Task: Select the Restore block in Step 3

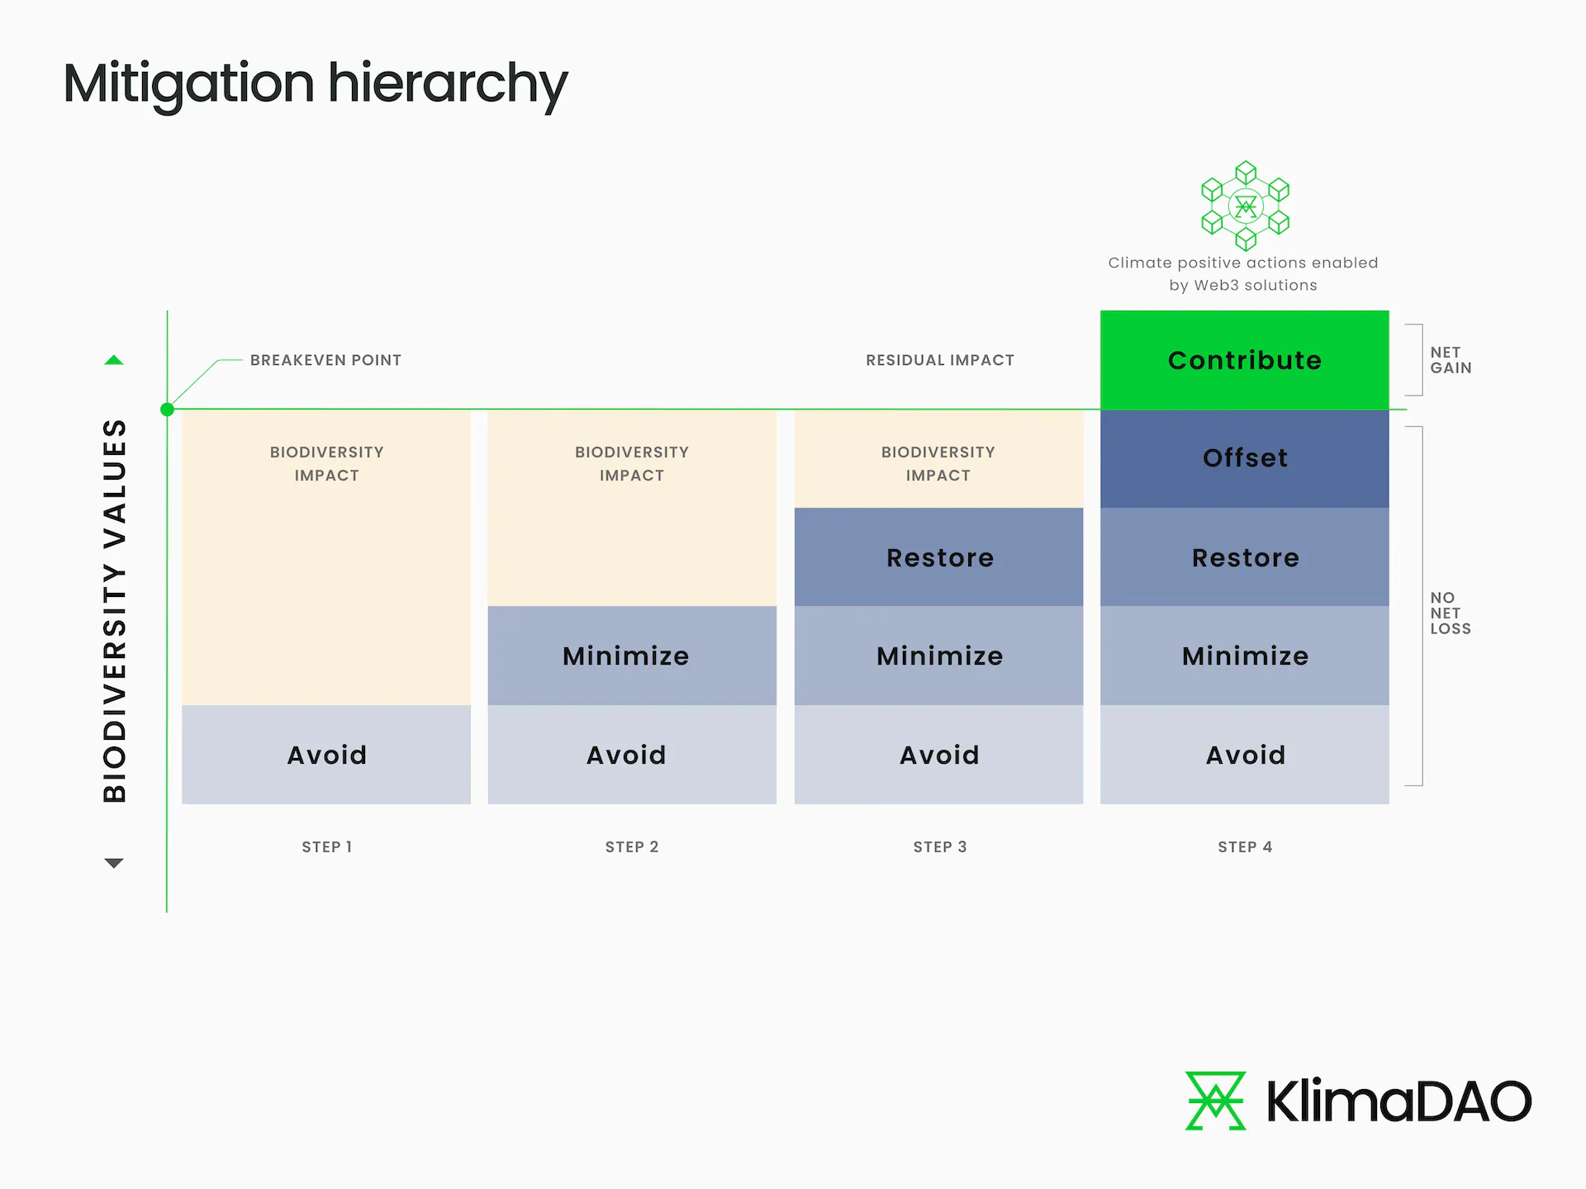Action: 938,557
